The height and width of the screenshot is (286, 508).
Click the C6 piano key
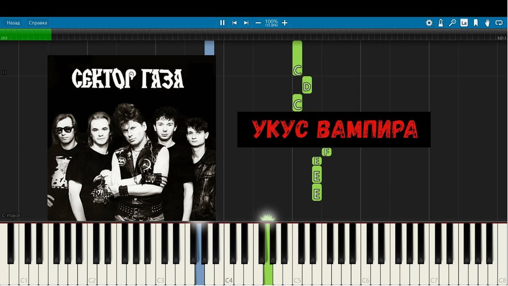click(x=366, y=274)
